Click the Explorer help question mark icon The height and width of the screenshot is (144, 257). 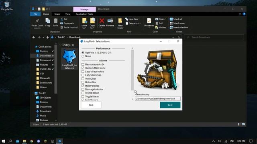pos(244,14)
